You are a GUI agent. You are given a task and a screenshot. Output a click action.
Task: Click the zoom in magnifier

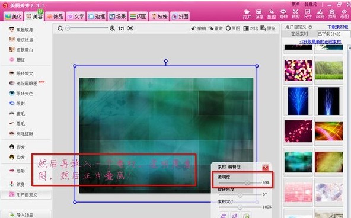(113, 28)
